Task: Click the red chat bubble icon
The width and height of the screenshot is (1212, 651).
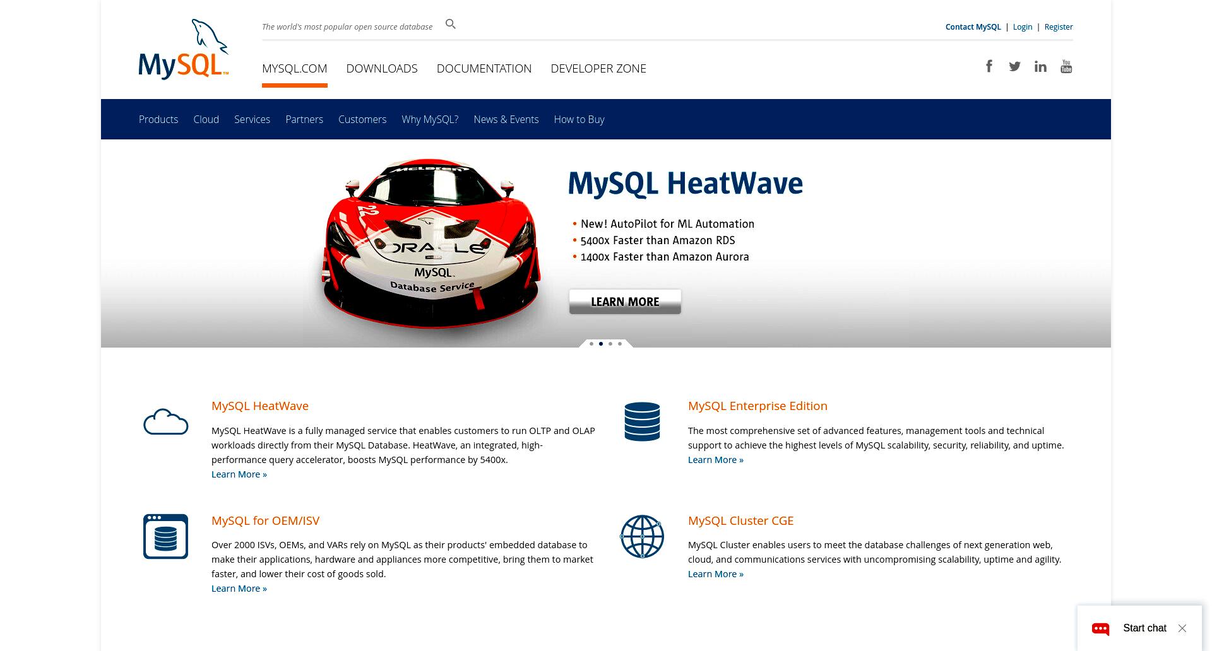Action: click(1101, 628)
